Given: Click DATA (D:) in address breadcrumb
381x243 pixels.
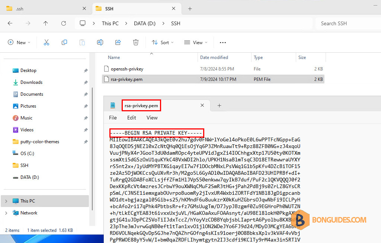Looking at the screenshot, I should pyautogui.click(x=145, y=23).
